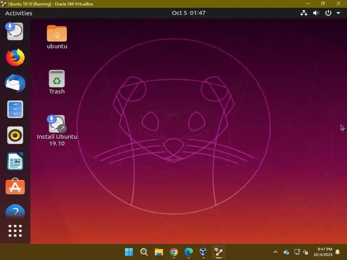Select the running Ubuntu VM taskbar icon
This screenshot has height=260, width=347.
219,252
